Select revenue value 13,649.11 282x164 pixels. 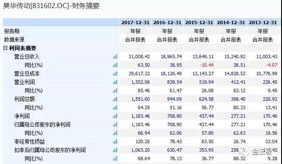203,57
